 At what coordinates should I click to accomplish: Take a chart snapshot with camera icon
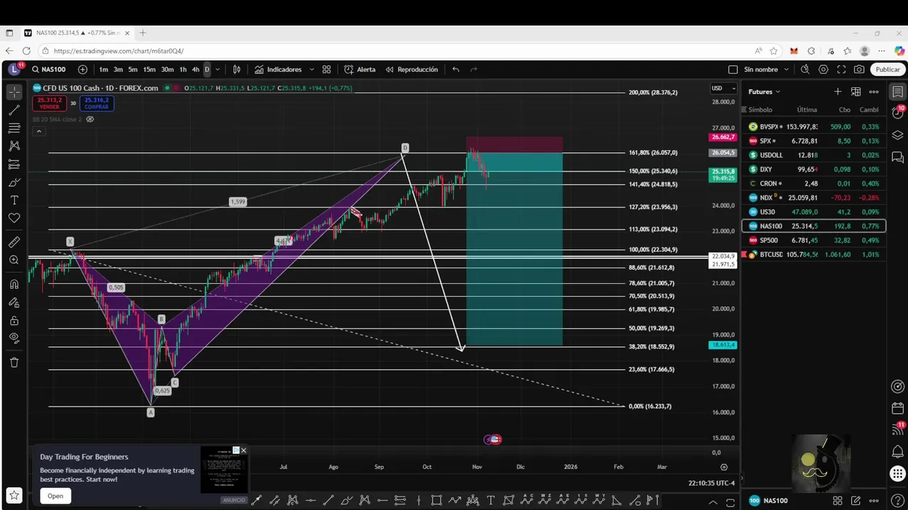pyautogui.click(x=859, y=69)
